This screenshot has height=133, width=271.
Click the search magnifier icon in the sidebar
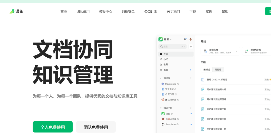tap(161, 47)
